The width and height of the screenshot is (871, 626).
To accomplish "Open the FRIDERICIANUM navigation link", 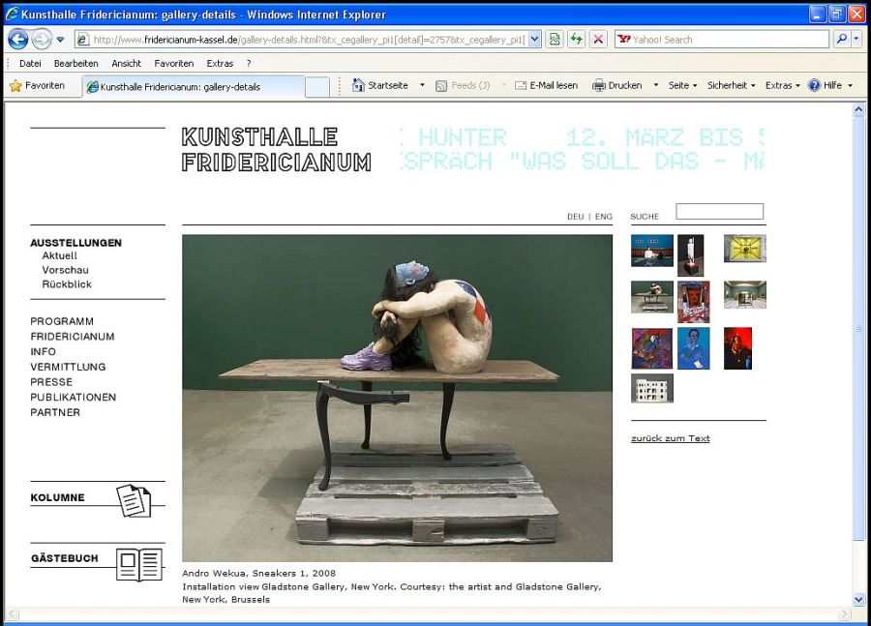I will [73, 337].
